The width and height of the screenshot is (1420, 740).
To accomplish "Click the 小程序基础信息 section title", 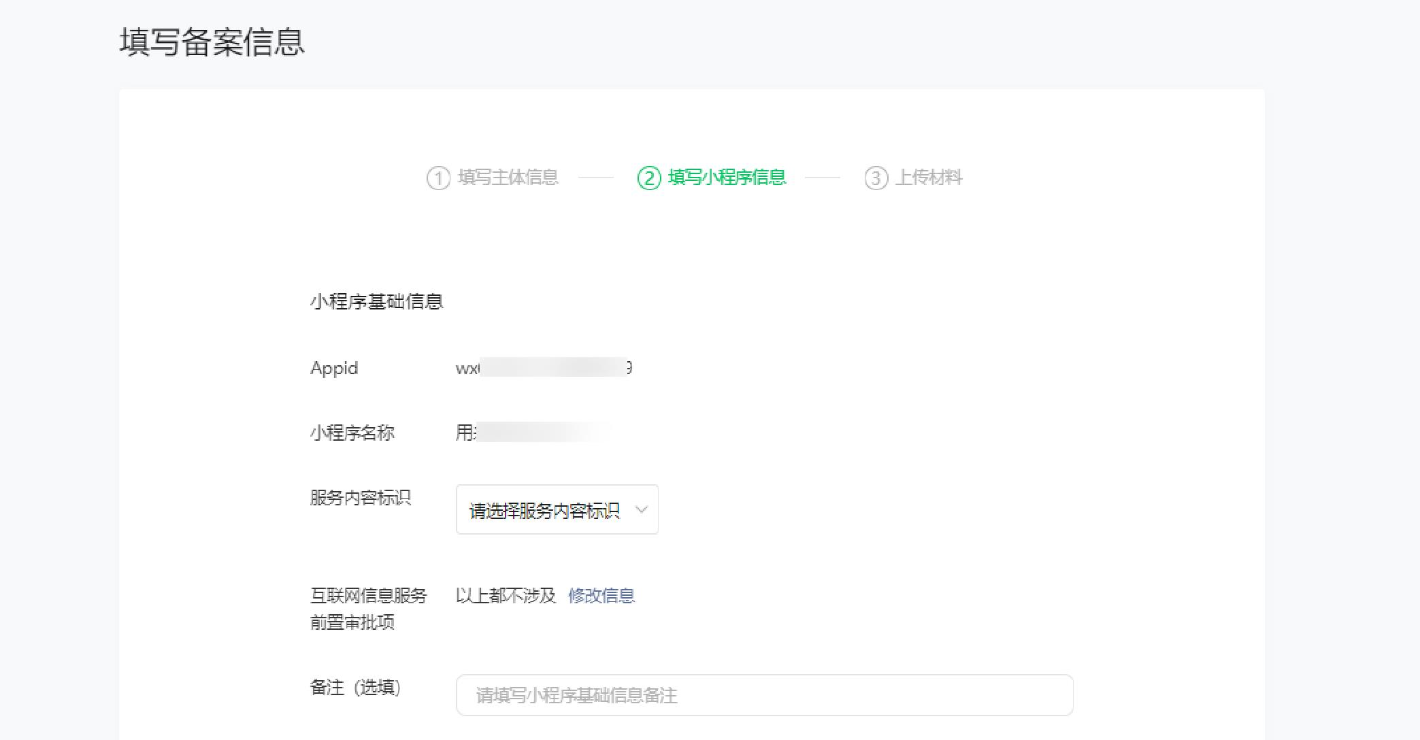I will (x=376, y=301).
